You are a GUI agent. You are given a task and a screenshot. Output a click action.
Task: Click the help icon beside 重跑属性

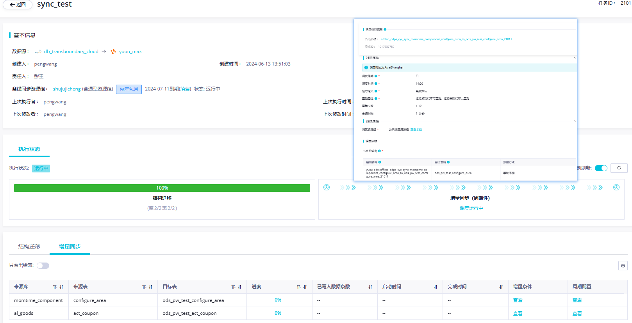[376, 98]
